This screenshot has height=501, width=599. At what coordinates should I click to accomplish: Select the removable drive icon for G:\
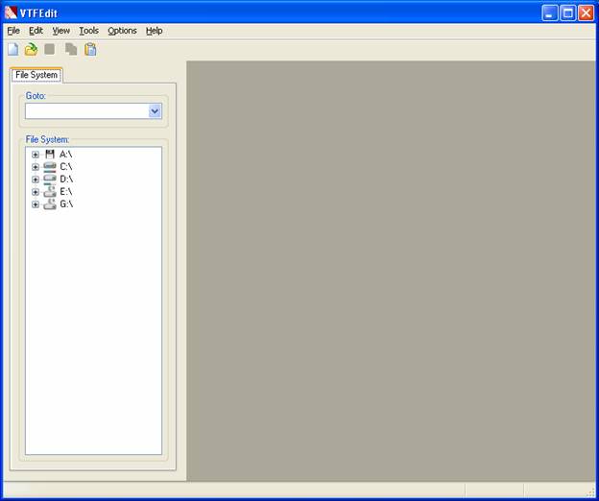pos(50,204)
